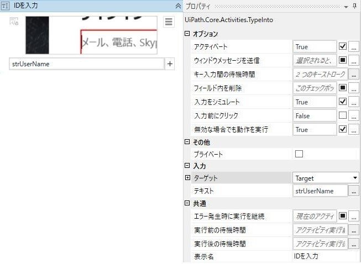Uncheck the アクティベート checkbox
The width and height of the screenshot is (361, 264).
tap(343, 46)
